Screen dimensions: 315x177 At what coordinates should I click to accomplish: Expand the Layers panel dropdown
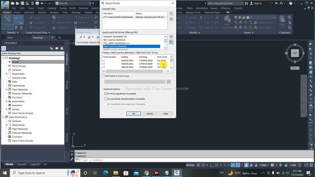248,32
